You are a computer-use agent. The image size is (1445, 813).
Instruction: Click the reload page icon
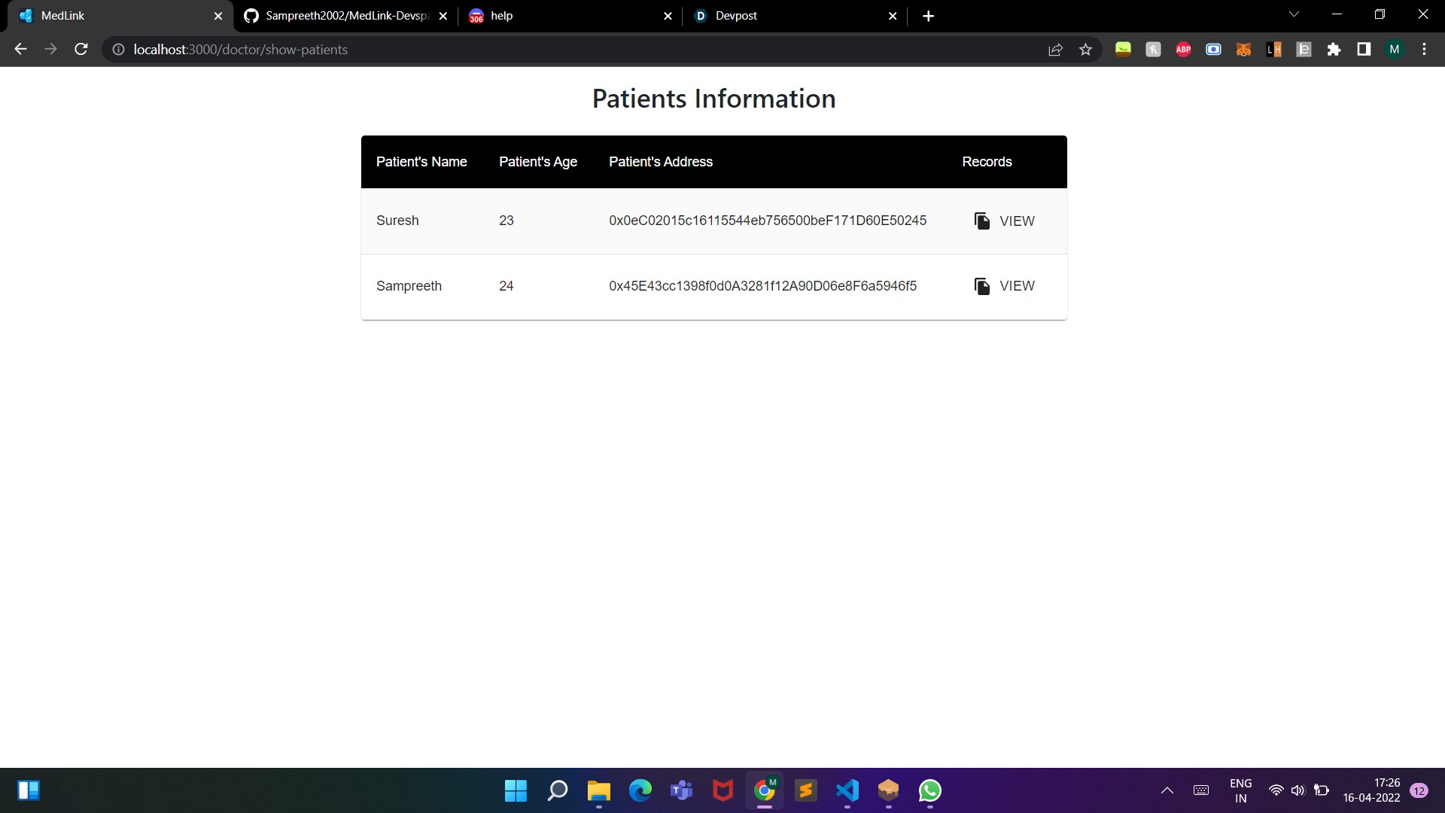pos(81,50)
